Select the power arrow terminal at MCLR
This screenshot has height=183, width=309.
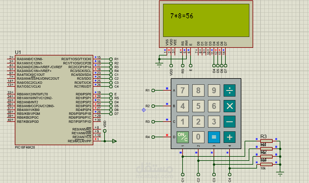[115, 141]
